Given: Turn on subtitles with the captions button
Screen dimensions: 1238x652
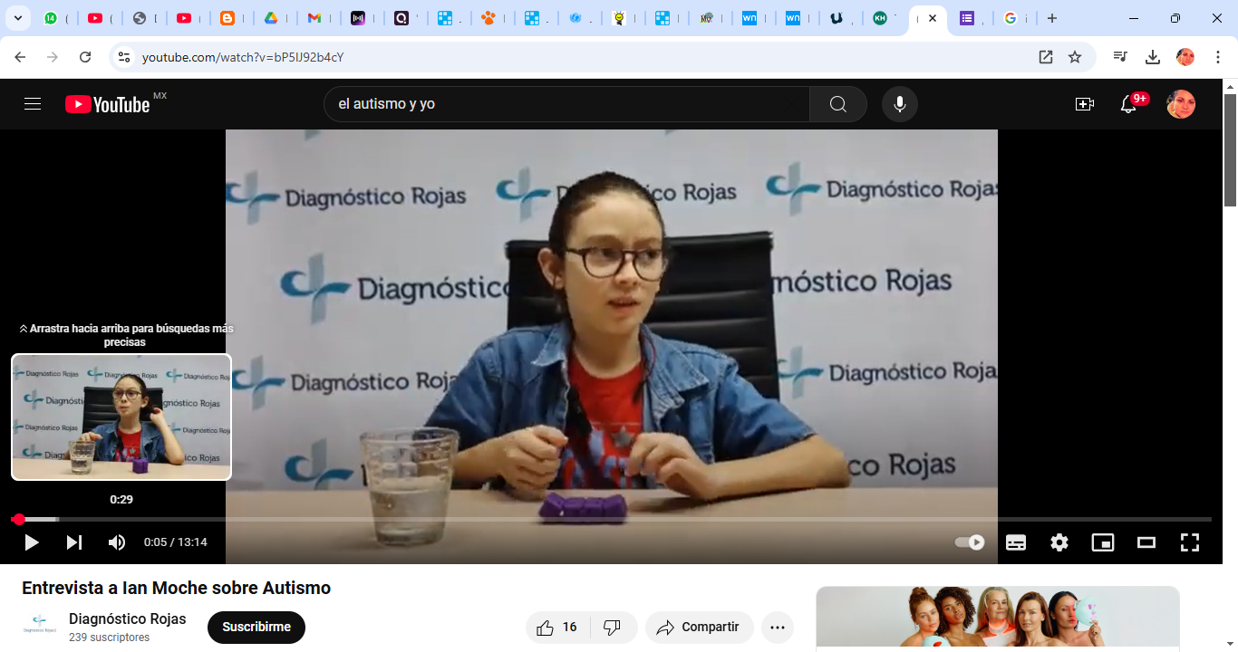Looking at the screenshot, I should coord(1016,542).
